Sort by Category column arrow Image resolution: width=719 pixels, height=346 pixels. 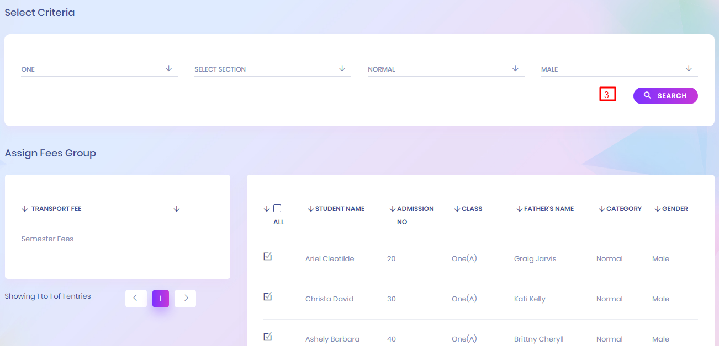pos(602,209)
